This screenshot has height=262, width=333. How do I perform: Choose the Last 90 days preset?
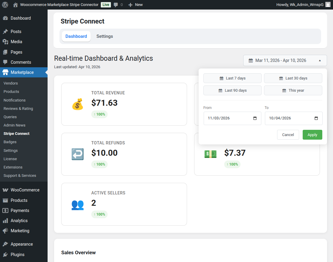(x=232, y=91)
